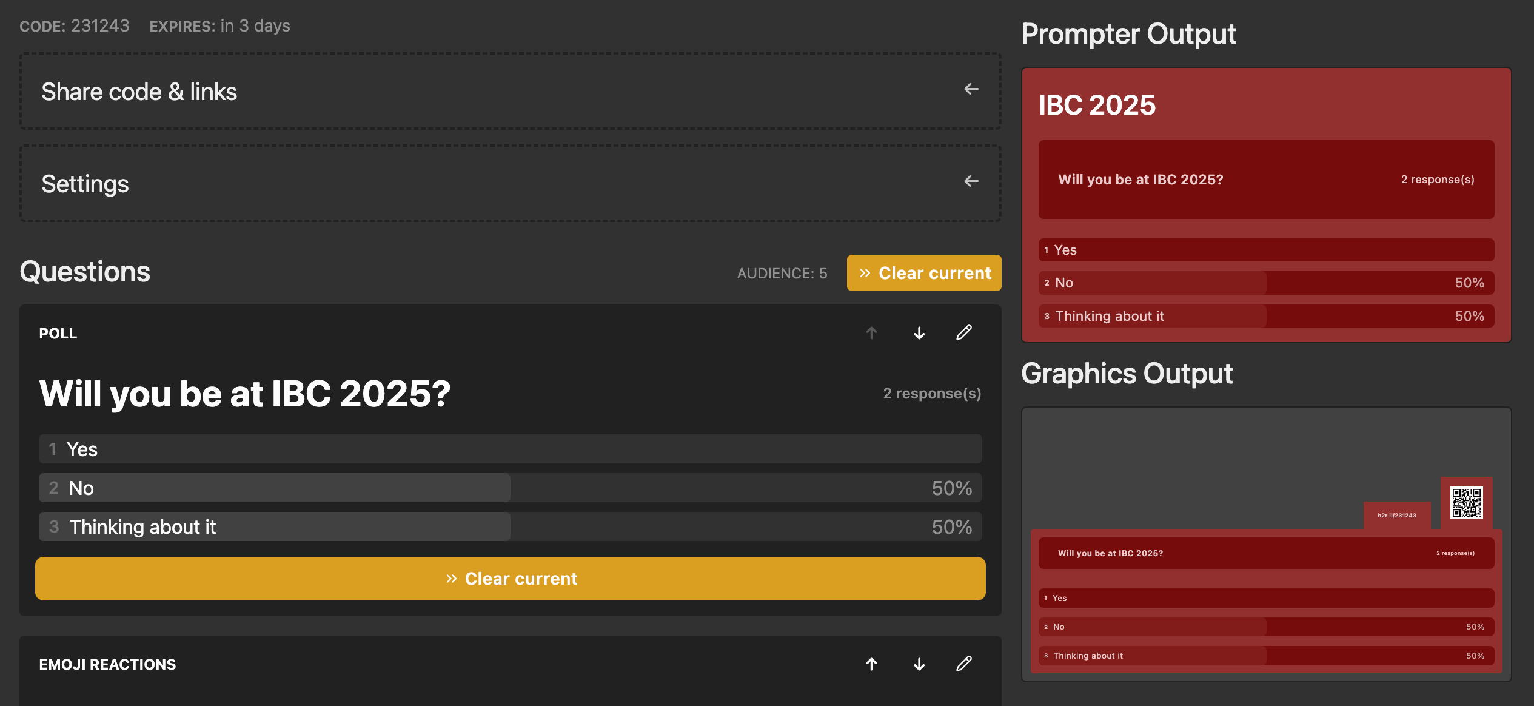This screenshot has height=706, width=1534.
Task: Click the EMOJI REACTIONS heading
Action: 107,665
